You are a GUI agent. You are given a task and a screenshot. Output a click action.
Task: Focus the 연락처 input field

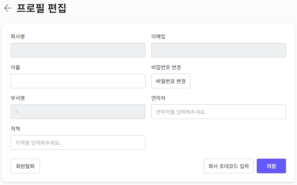pyautogui.click(x=218, y=112)
